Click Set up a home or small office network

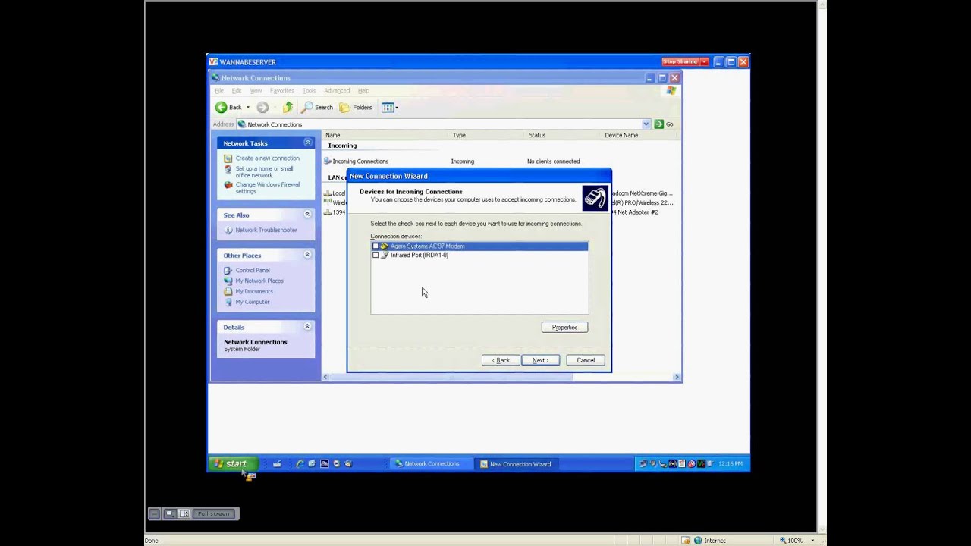[x=264, y=172]
